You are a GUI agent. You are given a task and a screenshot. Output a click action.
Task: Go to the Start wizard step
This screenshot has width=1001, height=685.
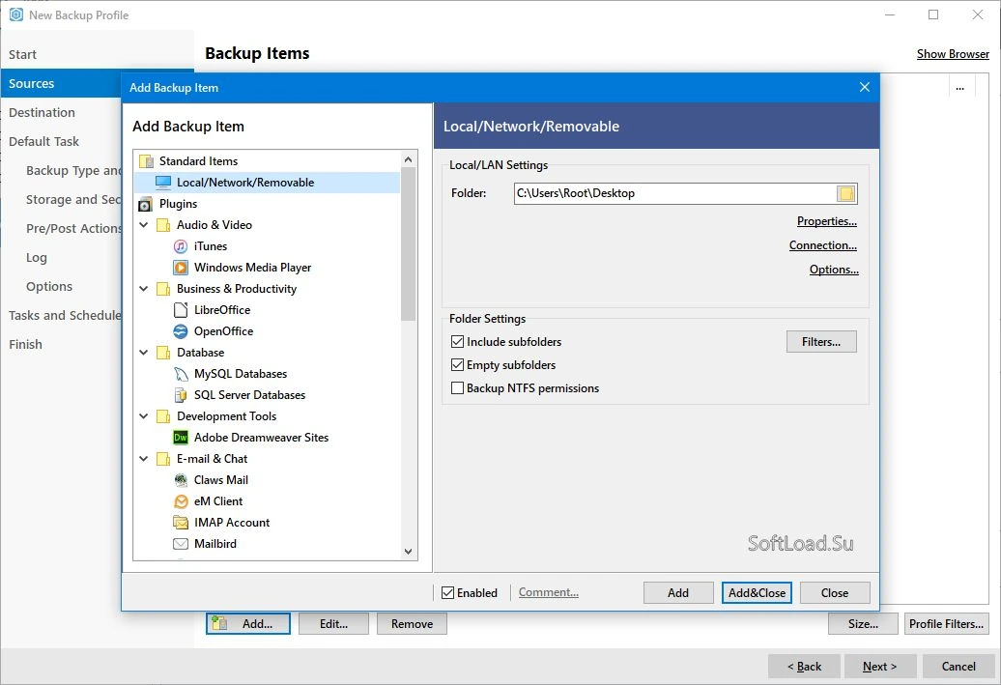[22, 54]
